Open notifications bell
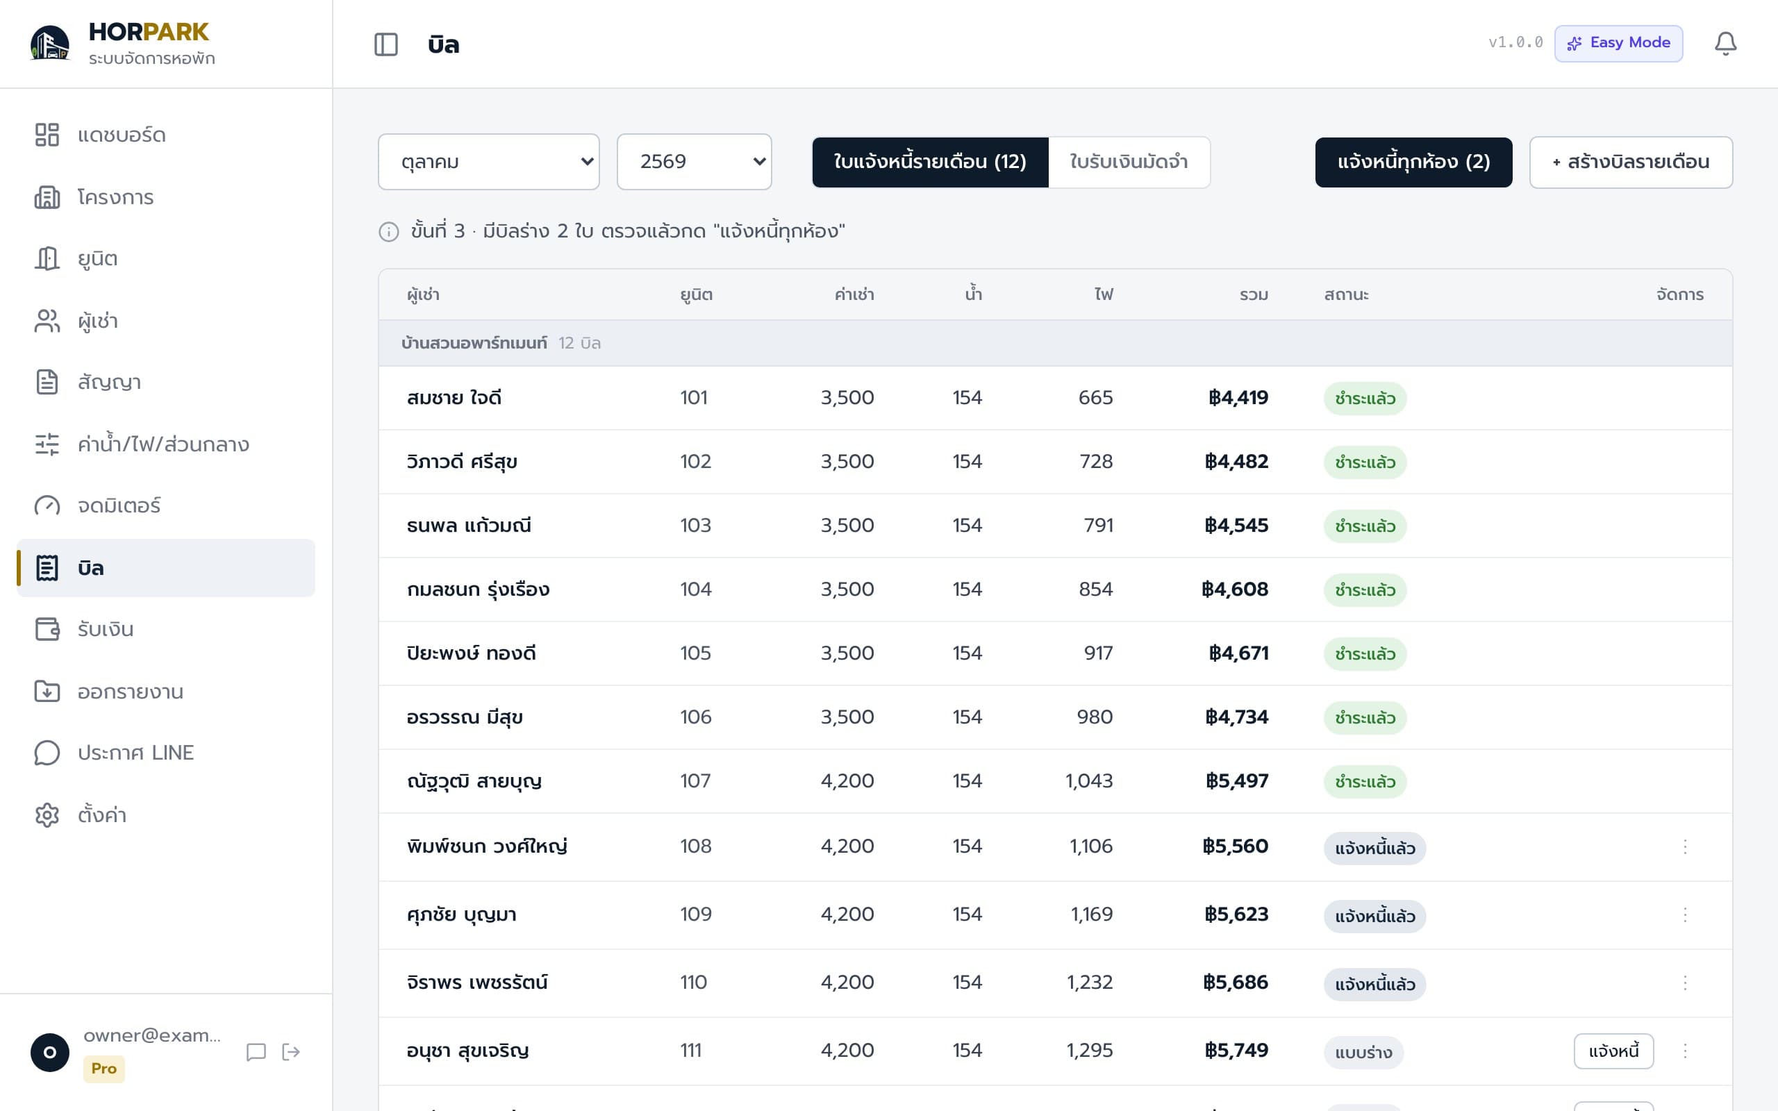The height and width of the screenshot is (1111, 1778). (x=1725, y=44)
